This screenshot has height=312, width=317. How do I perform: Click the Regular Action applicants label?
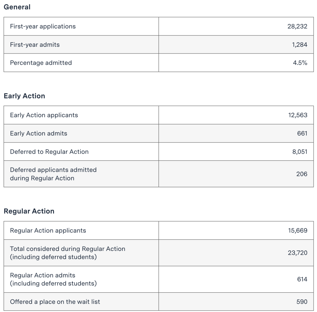pyautogui.click(x=48, y=230)
